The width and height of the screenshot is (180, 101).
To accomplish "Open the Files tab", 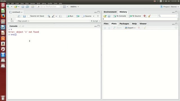I will pos(106,24).
